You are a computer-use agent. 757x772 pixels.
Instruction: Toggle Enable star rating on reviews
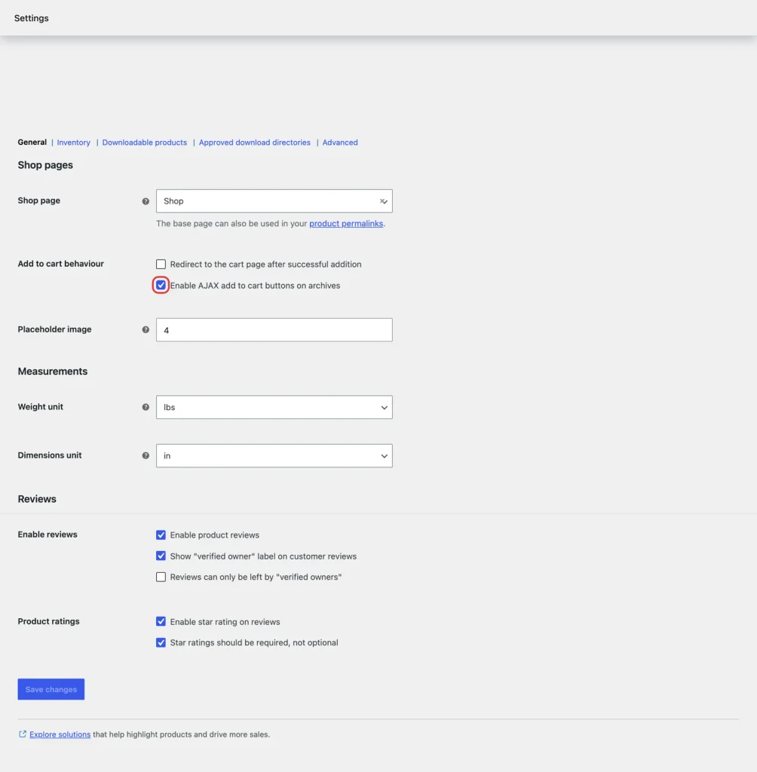[161, 621]
